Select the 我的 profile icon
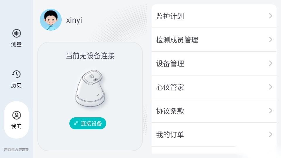This screenshot has height=158, width=281. [16, 115]
